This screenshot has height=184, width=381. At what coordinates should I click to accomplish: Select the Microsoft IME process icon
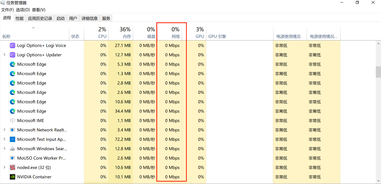click(13, 121)
